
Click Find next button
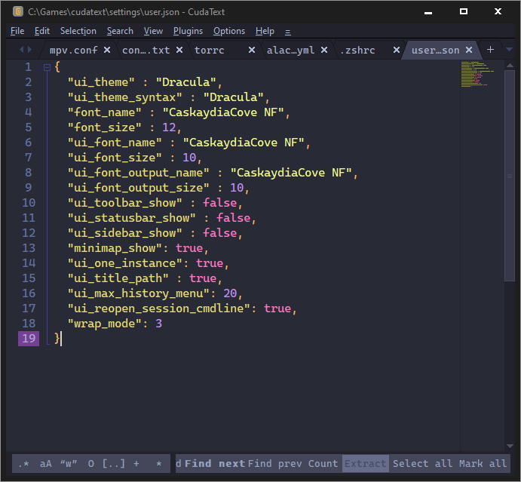(214, 464)
